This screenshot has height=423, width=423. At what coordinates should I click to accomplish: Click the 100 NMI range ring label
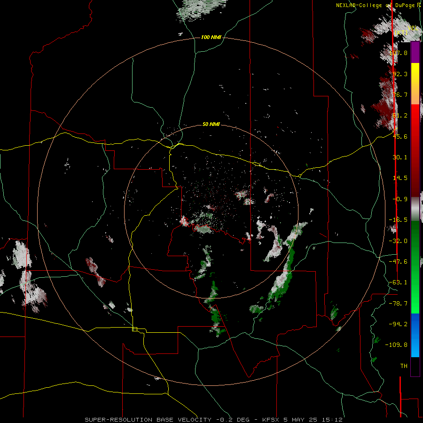click(x=211, y=37)
